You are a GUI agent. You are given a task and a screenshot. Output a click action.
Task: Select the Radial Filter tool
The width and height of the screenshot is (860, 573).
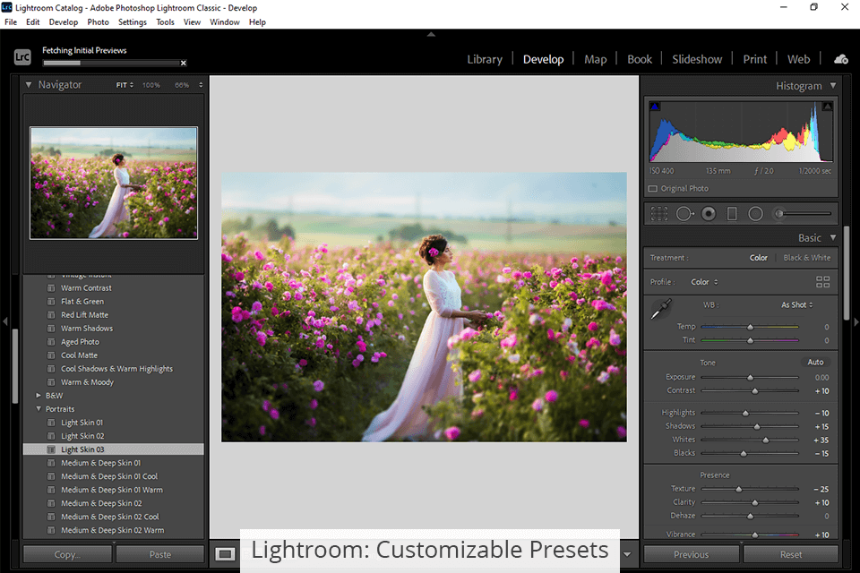tap(755, 214)
